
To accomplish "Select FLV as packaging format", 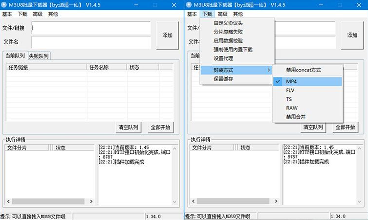I will point(307,90).
